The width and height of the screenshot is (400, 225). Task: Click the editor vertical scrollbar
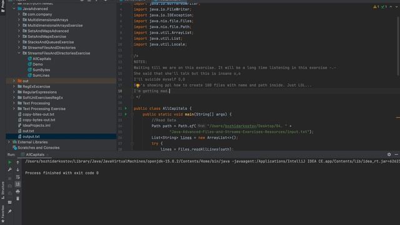click(398, 46)
